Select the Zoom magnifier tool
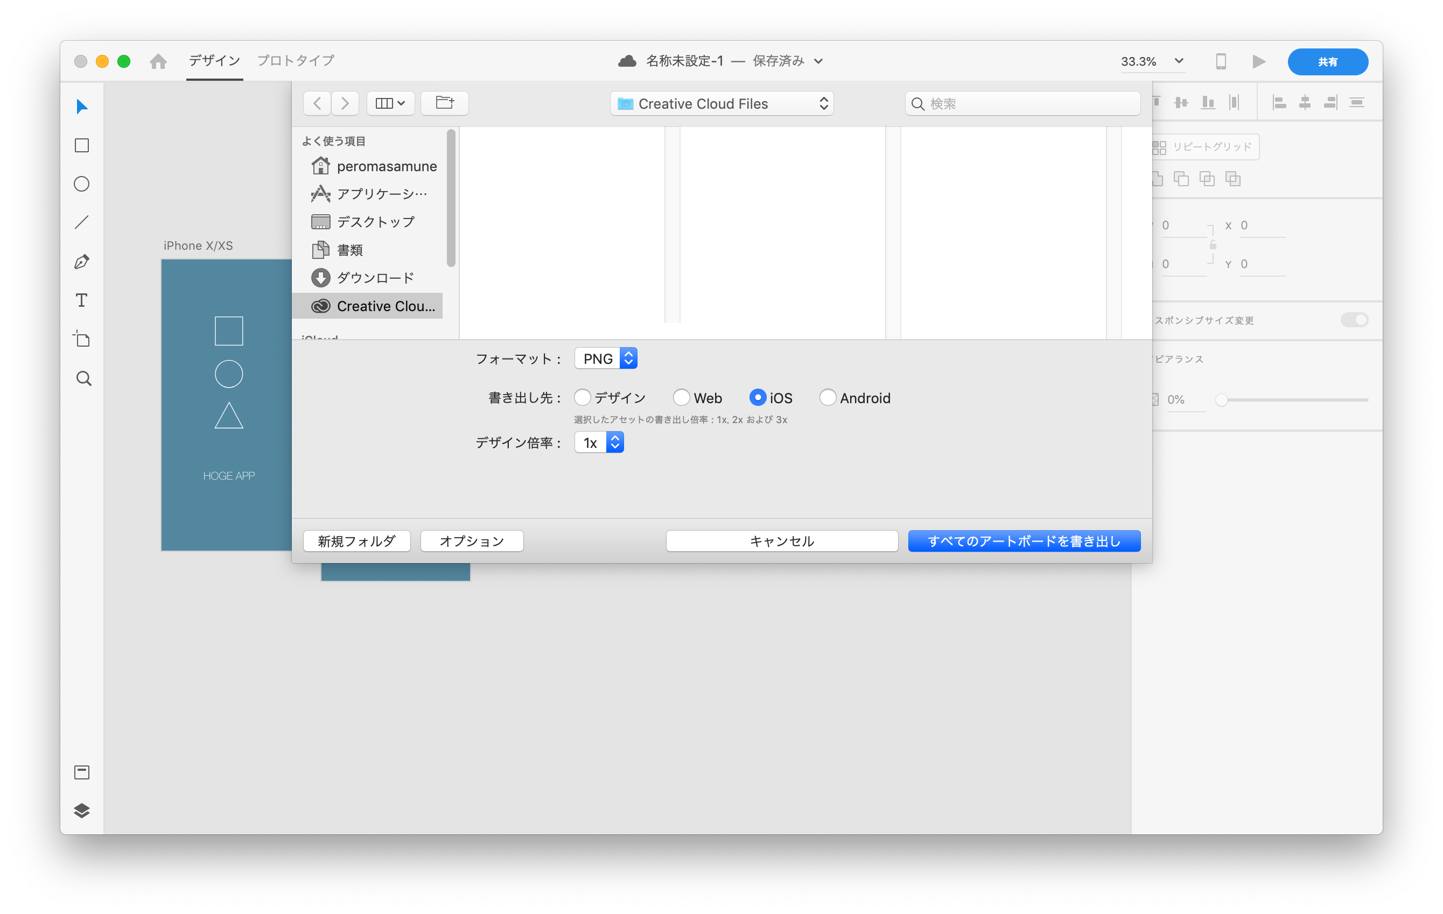This screenshot has height=914, width=1443. tap(83, 378)
